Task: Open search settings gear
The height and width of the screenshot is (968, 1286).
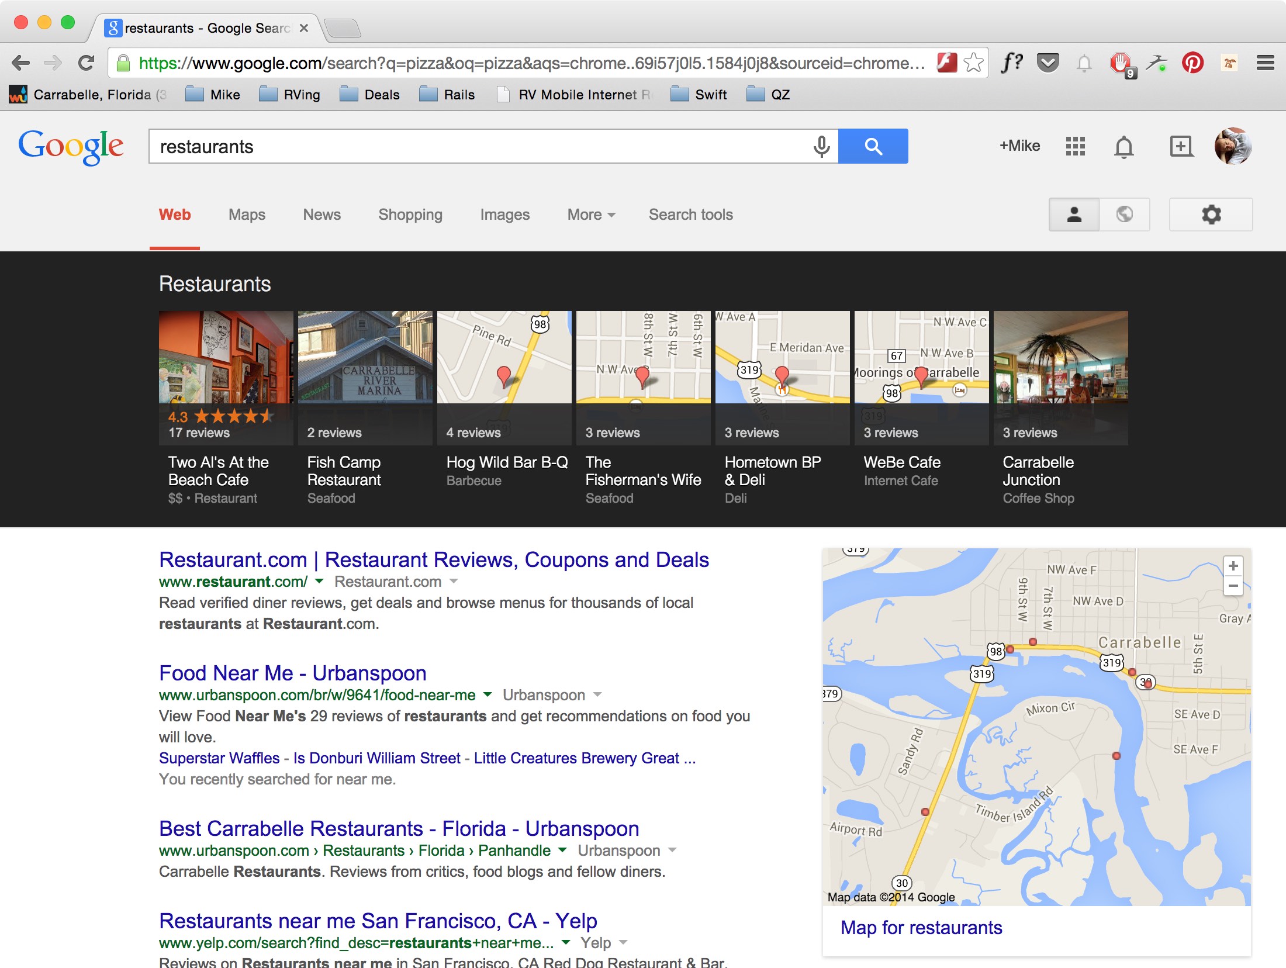Action: click(x=1211, y=215)
